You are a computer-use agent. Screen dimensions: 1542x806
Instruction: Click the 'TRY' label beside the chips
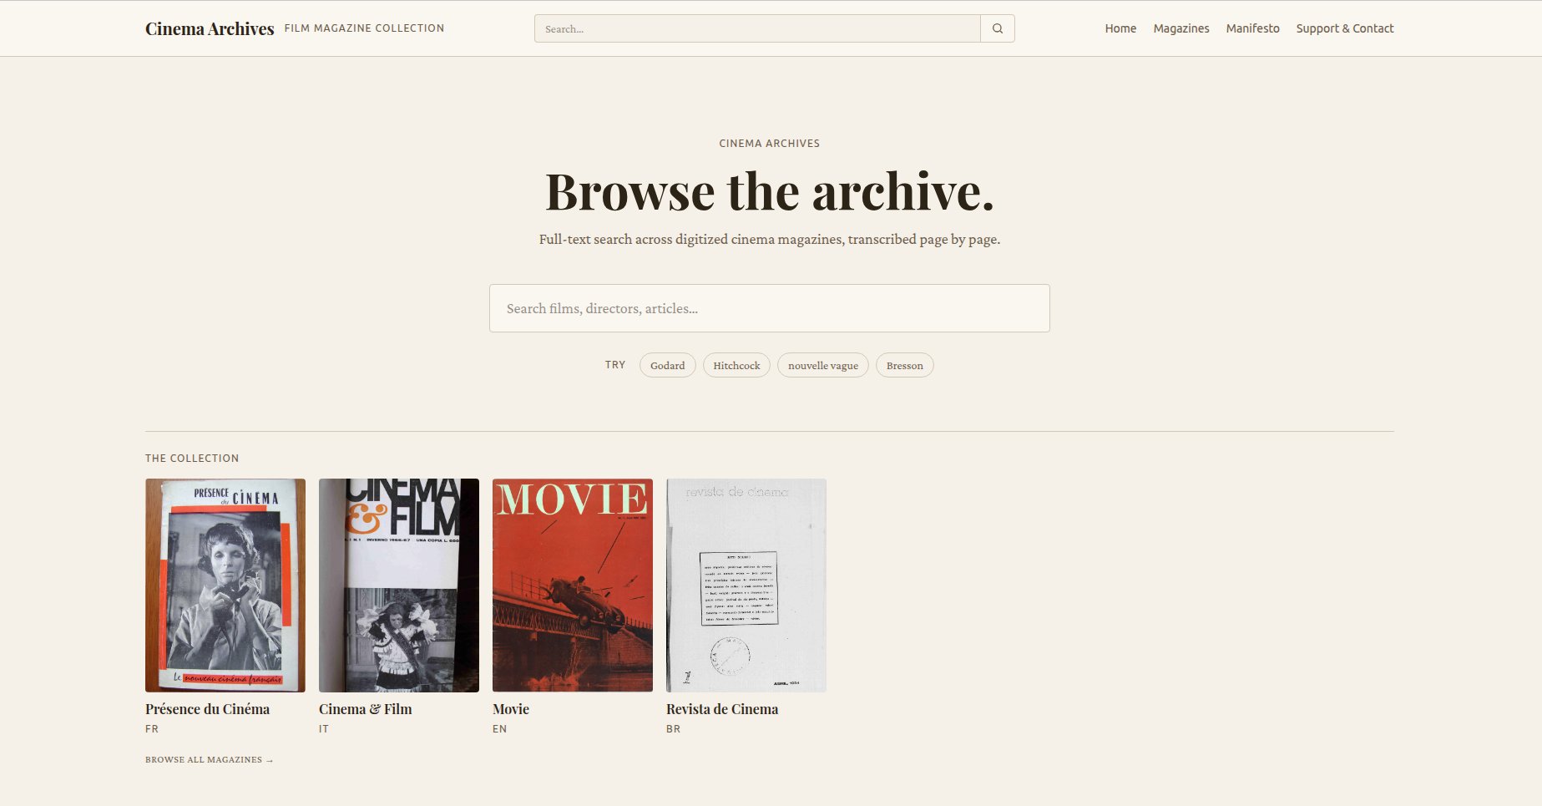point(615,365)
